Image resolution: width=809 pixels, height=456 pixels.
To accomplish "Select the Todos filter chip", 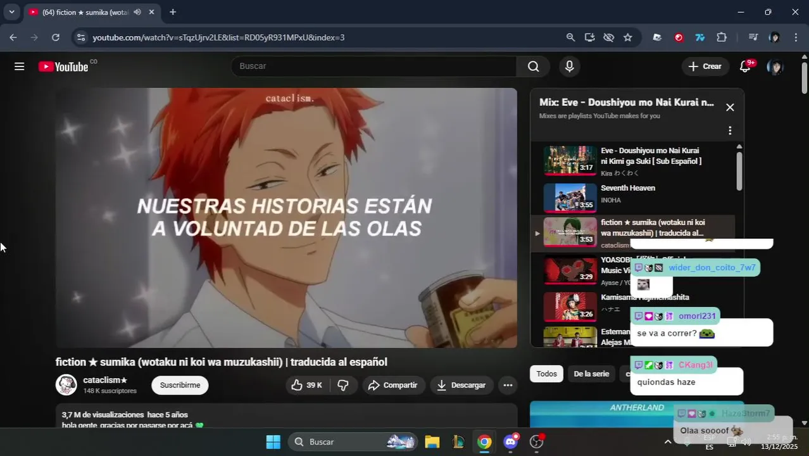I will tap(546, 374).
